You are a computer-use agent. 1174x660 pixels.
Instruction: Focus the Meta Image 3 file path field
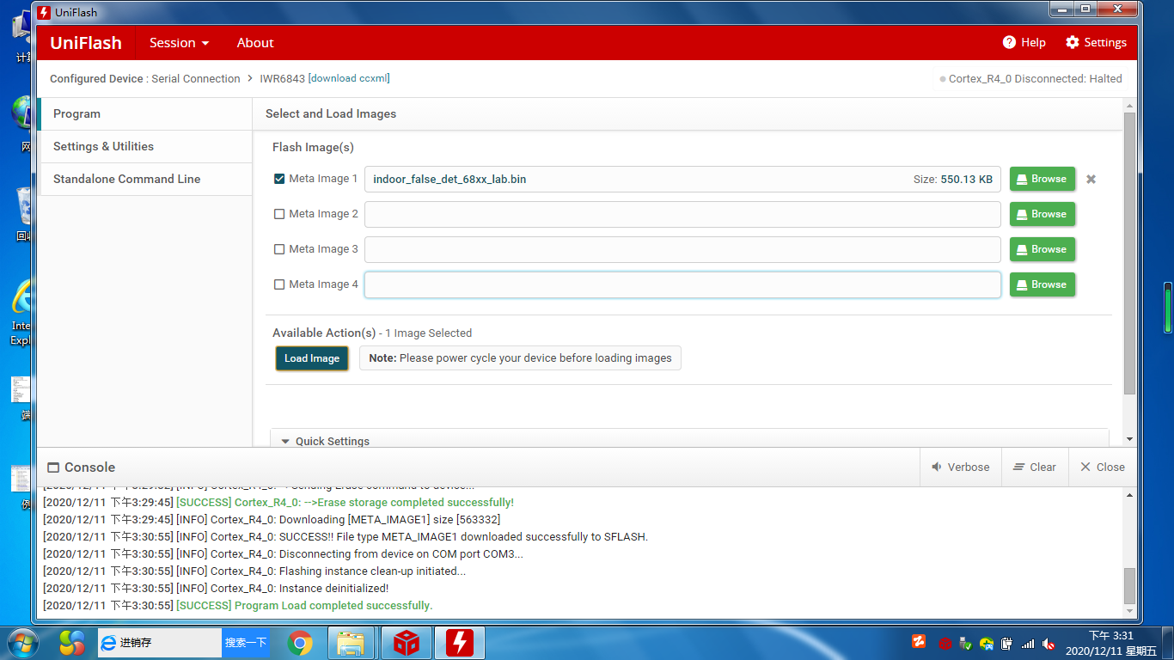point(682,249)
